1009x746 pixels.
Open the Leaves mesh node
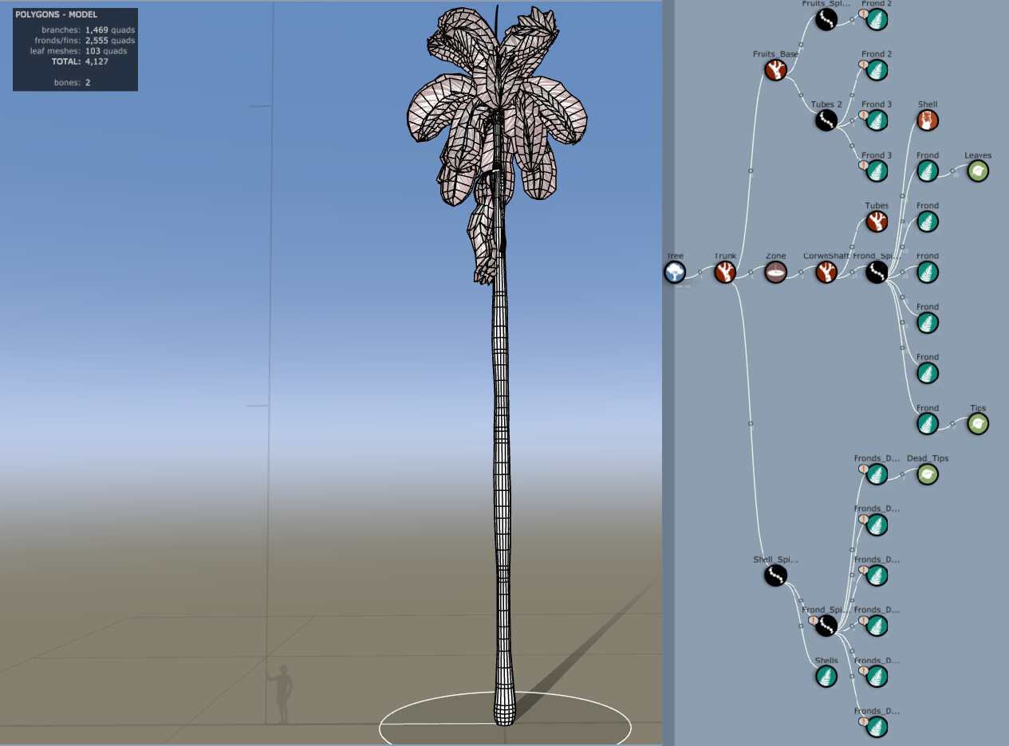(x=978, y=171)
